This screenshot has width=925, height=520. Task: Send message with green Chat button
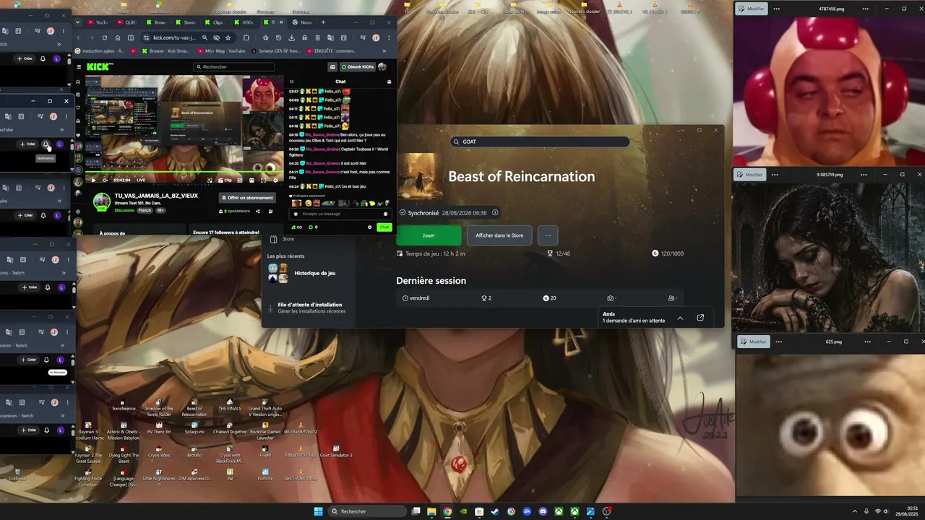pos(384,227)
